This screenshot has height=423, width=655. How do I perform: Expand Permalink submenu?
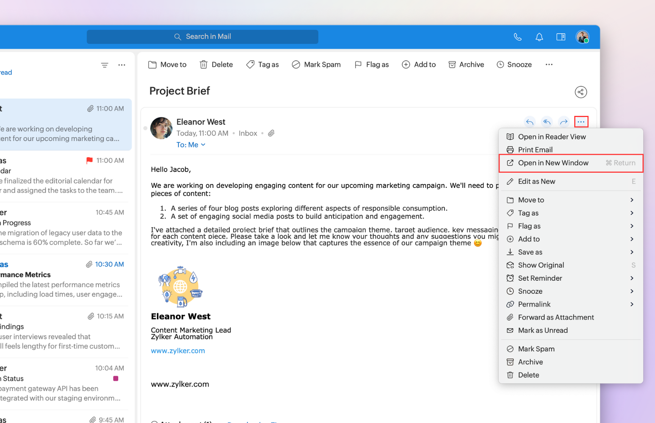[571, 304]
